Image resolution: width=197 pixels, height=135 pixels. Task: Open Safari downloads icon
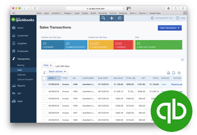[x=168, y=9]
